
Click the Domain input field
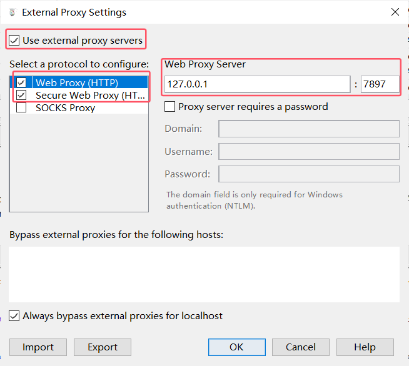coord(308,129)
